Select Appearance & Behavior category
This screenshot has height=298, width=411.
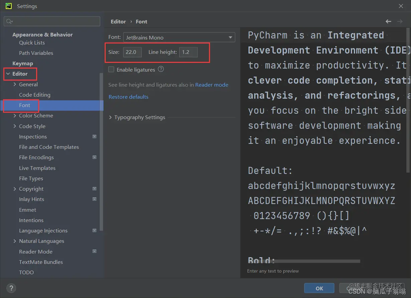[42, 34]
